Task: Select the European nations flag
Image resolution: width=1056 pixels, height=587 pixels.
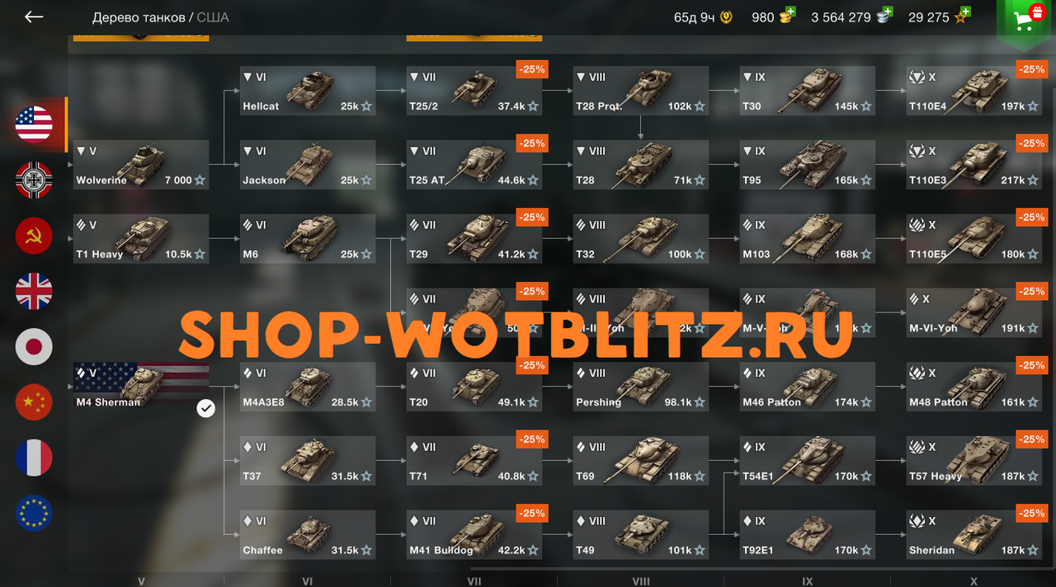Action: point(34,513)
